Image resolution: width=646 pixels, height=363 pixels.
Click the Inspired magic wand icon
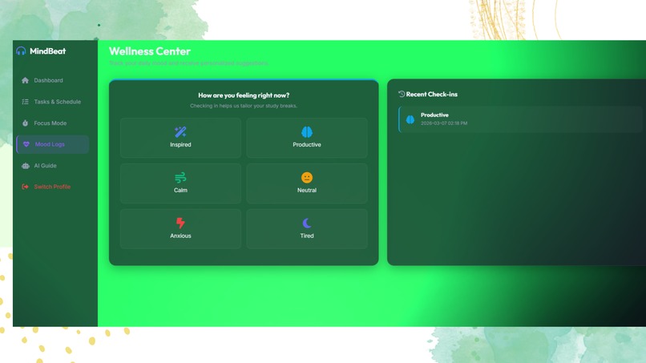tap(180, 132)
